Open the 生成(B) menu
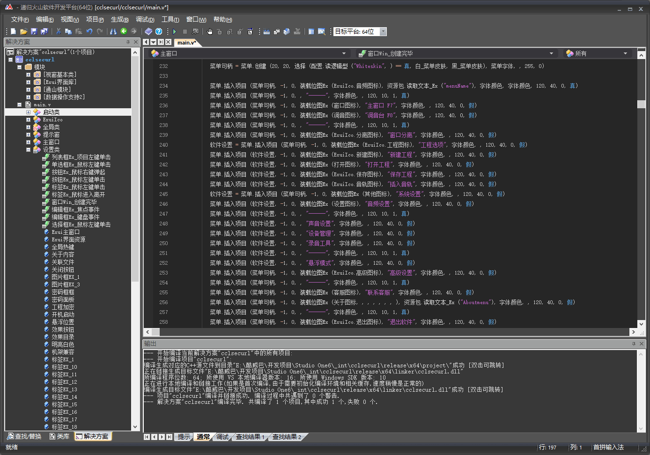The width and height of the screenshot is (650, 455). click(120, 19)
